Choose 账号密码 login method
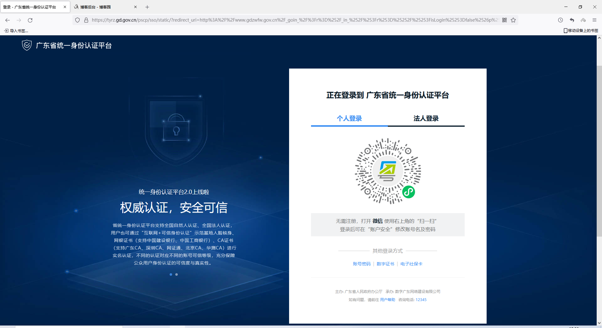 pyautogui.click(x=362, y=264)
